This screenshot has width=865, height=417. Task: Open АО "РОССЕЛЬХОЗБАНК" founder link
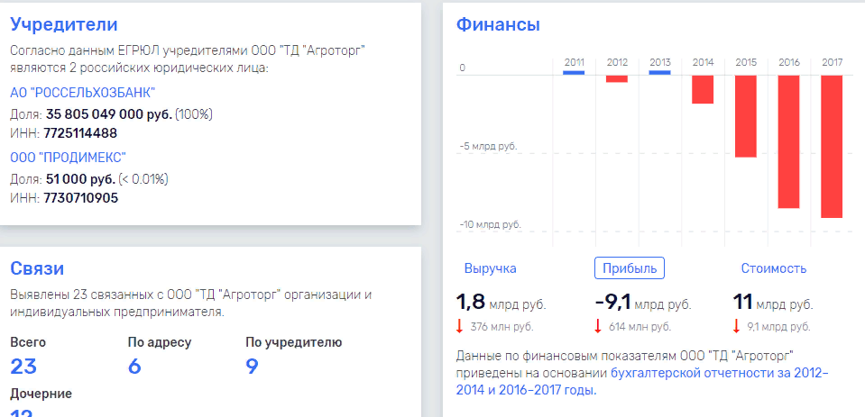click(x=83, y=93)
